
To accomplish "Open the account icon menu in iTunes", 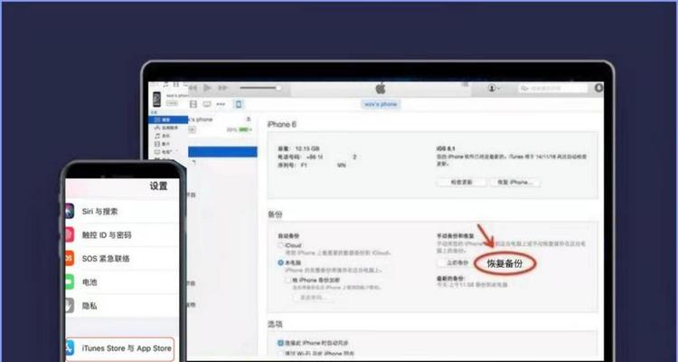I will 494,88.
